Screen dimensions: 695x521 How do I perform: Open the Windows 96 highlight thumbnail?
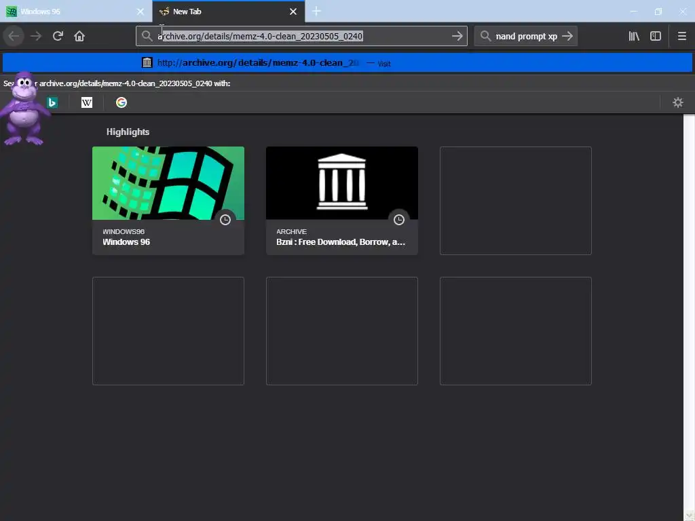click(168, 183)
